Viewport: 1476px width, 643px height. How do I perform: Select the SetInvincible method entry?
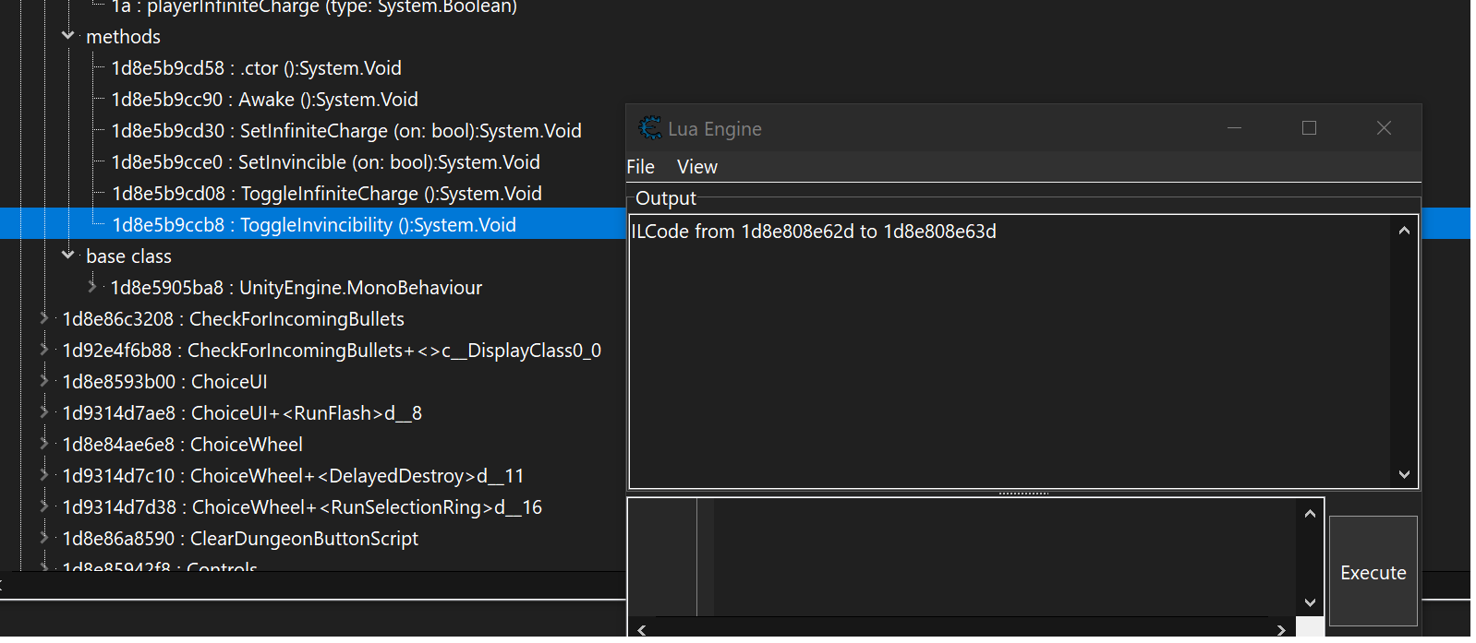[325, 162]
